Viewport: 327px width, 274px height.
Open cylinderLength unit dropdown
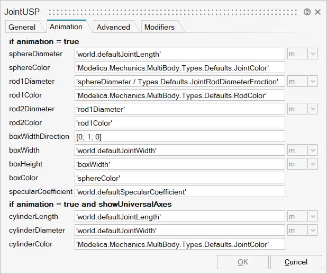pos(313,217)
